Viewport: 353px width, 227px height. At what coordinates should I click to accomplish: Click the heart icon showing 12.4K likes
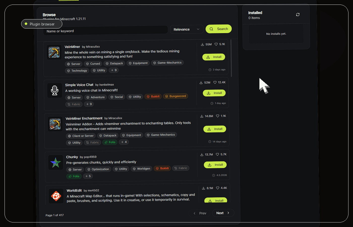pos(215,82)
